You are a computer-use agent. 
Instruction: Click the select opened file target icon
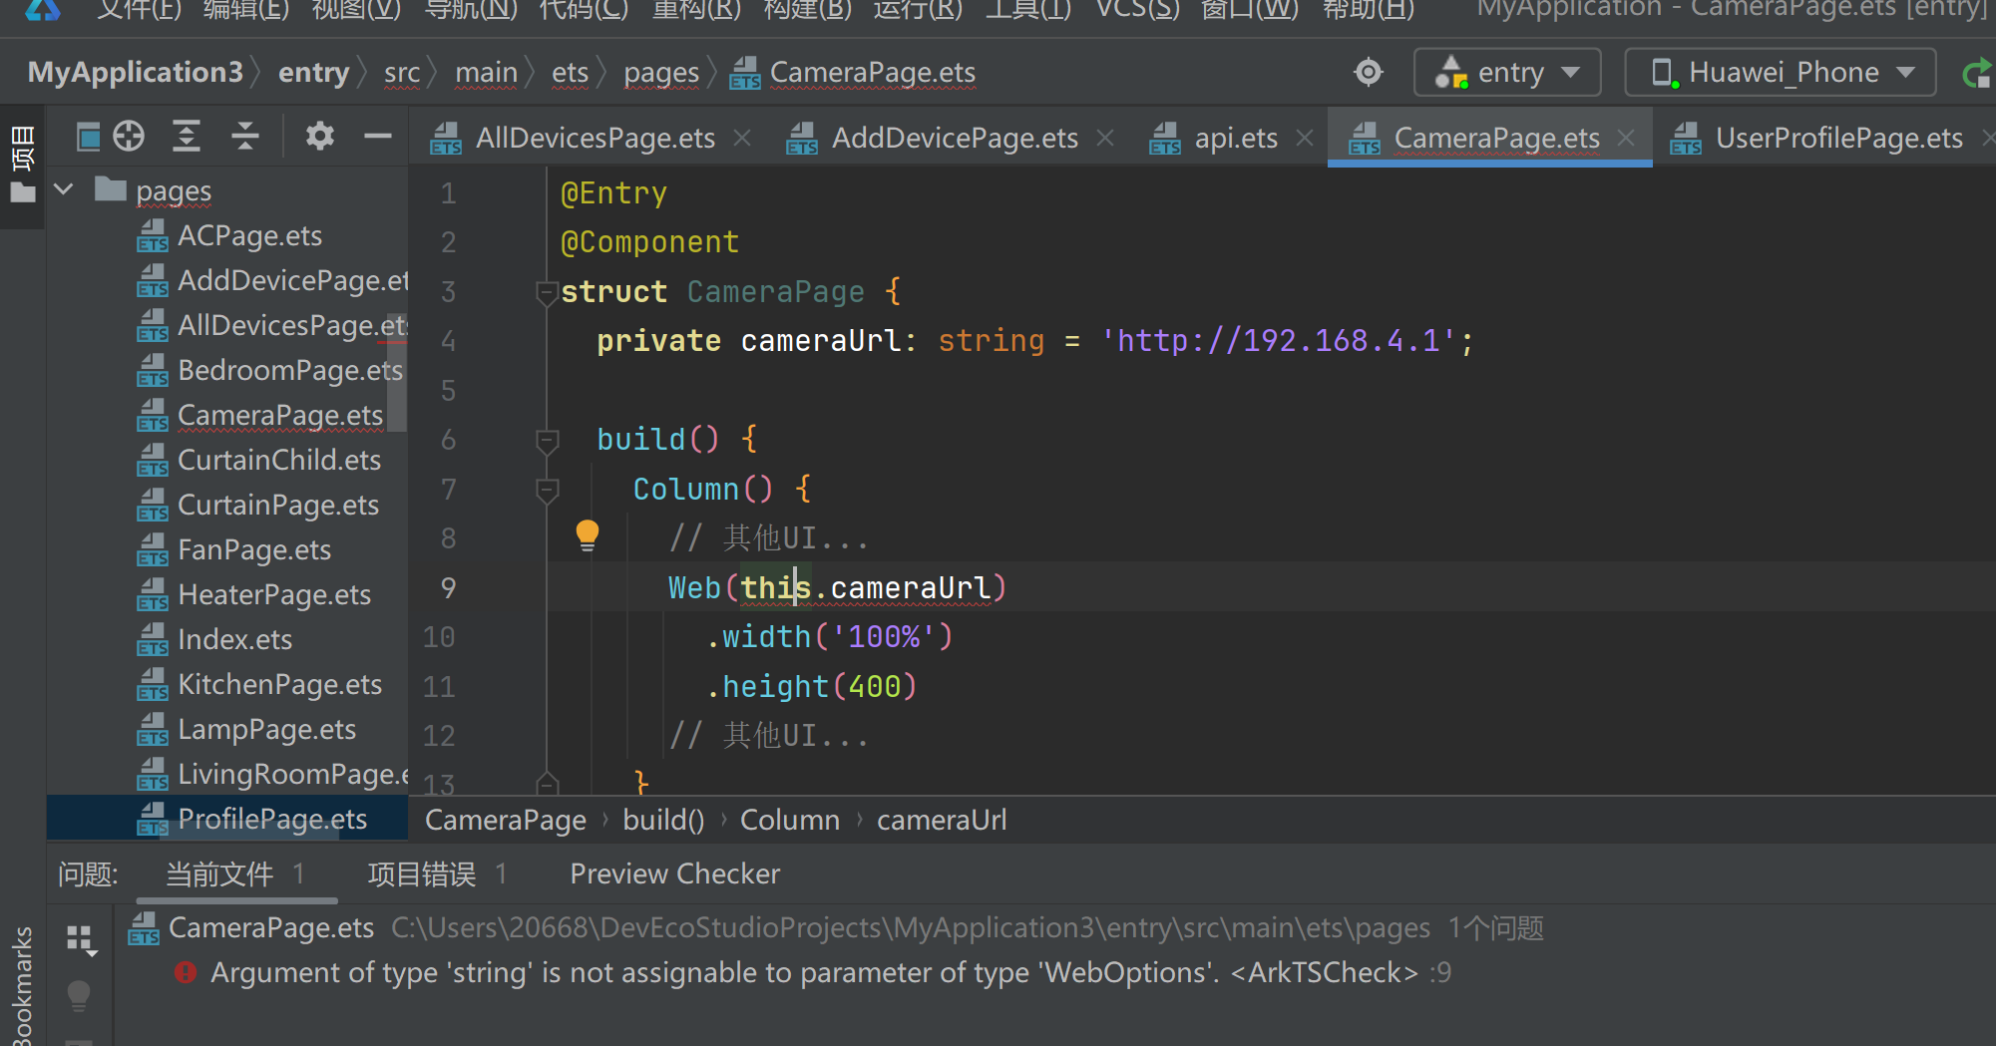coord(129,136)
